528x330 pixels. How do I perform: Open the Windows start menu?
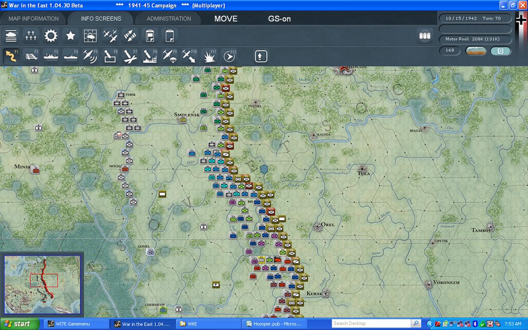coord(20,324)
